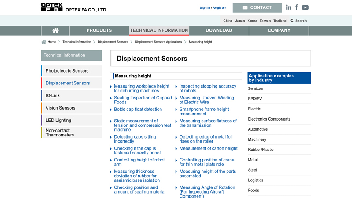Screen dimensions: 352x198
Task: Open the TECHNICAL INFORMATION menu
Action: pos(159,30)
